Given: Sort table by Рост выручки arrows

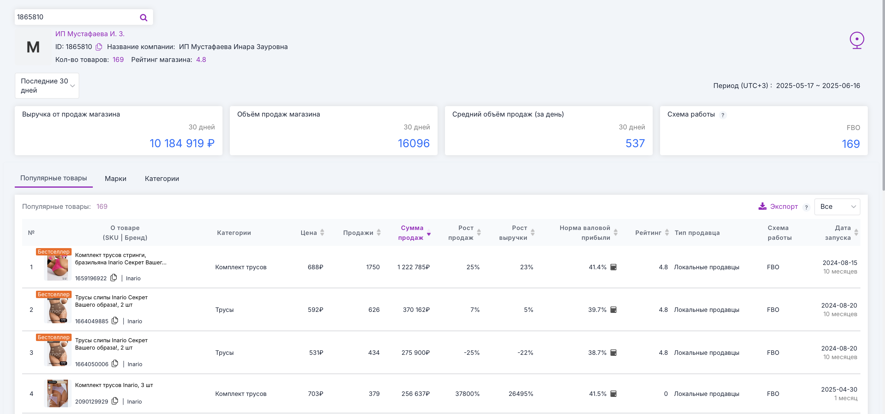Looking at the screenshot, I should pyautogui.click(x=533, y=232).
